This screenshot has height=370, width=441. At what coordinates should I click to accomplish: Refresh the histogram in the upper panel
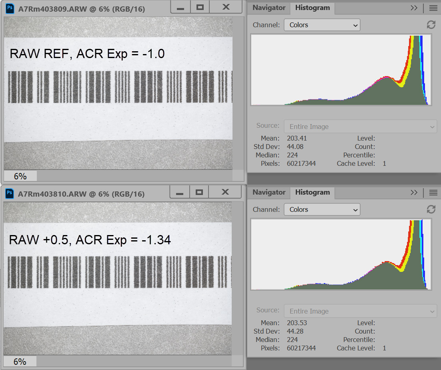pos(431,25)
